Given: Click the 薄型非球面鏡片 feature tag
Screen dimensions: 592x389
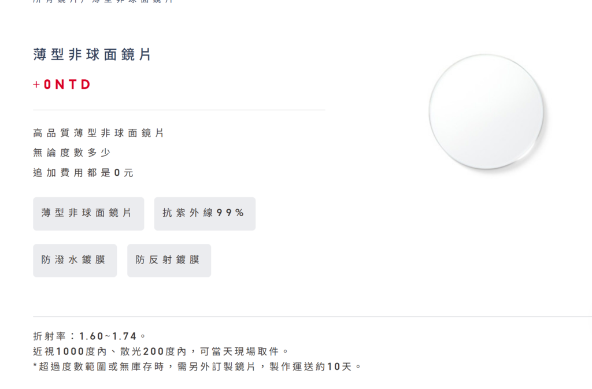Looking at the screenshot, I should [88, 213].
